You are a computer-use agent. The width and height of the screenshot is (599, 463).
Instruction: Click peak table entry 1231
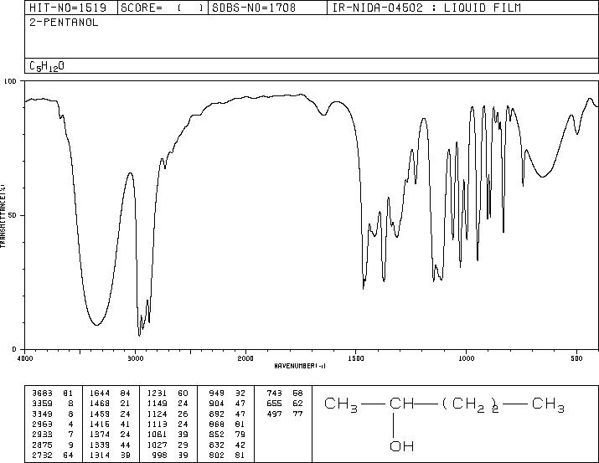[157, 394]
